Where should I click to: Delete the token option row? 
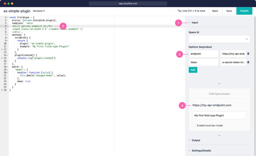248,62
